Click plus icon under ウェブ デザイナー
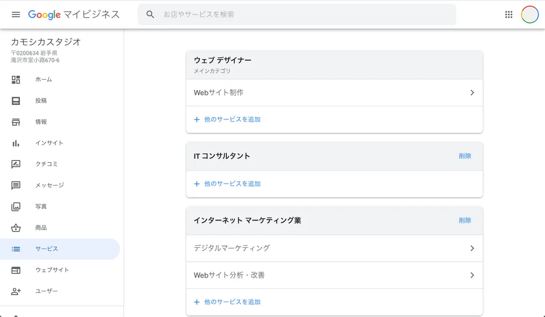545x317 pixels. (x=197, y=120)
